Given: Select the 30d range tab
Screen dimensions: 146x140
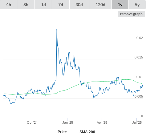Looking at the screenshot, I should pyautogui.click(x=79, y=5).
